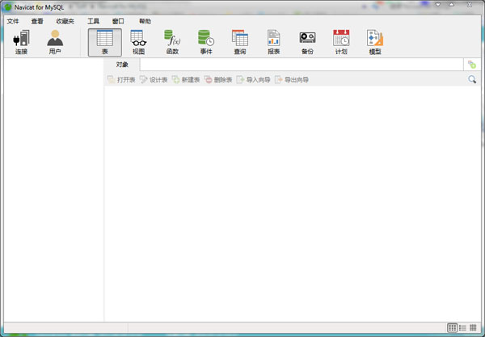This screenshot has width=485, height=337.
Task: Maximize the Navicat window
Action: [x=451, y=5]
